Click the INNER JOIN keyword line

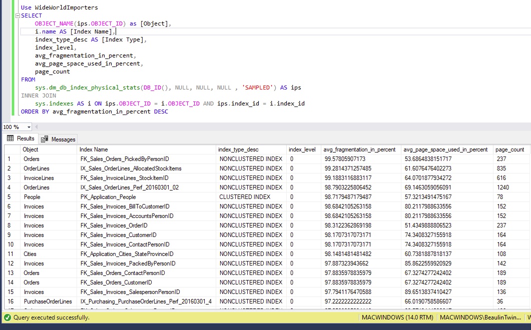click(x=39, y=96)
